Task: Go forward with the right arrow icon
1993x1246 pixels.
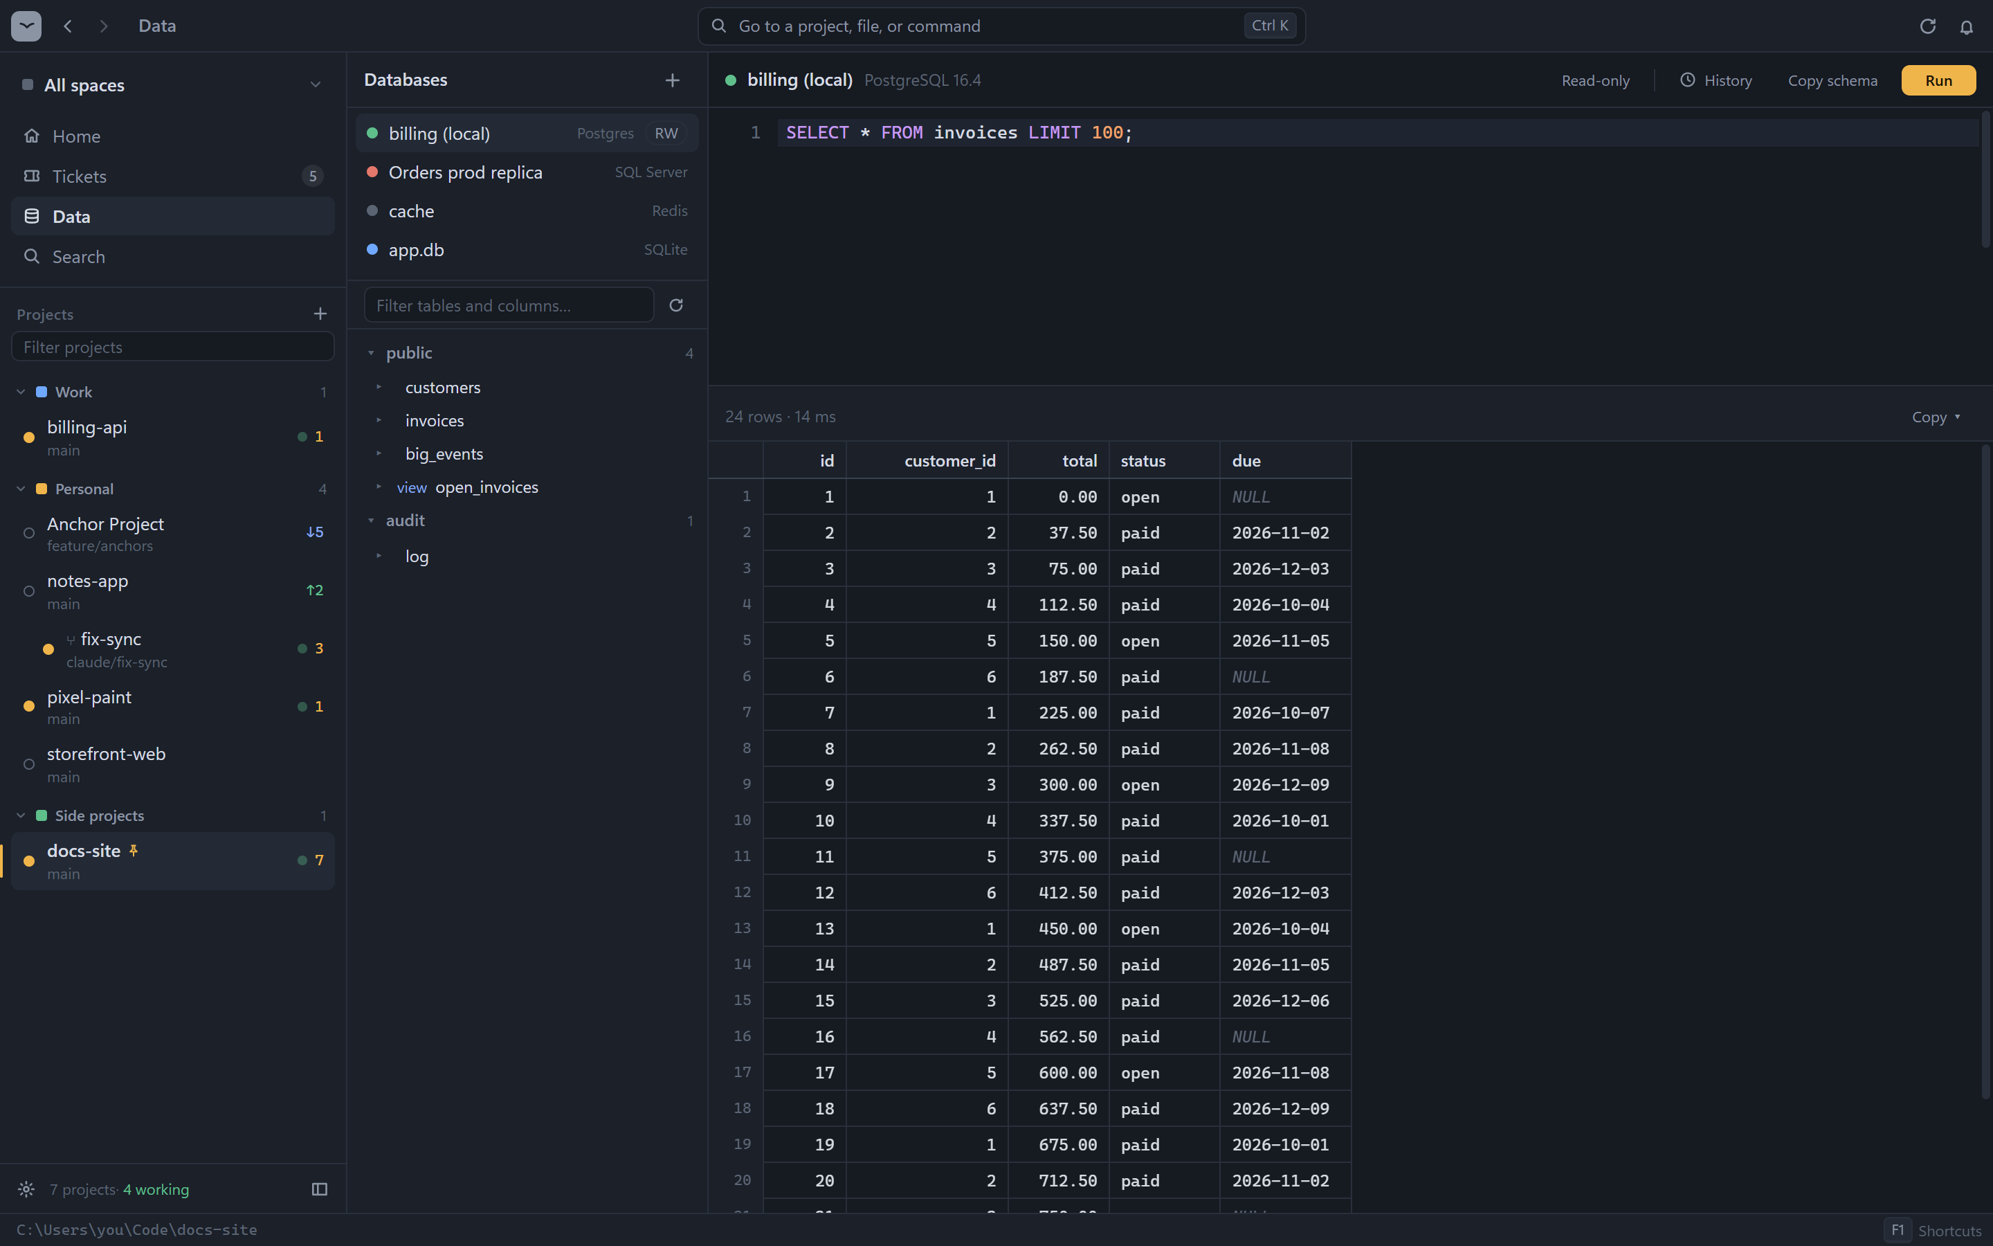Action: [104, 26]
